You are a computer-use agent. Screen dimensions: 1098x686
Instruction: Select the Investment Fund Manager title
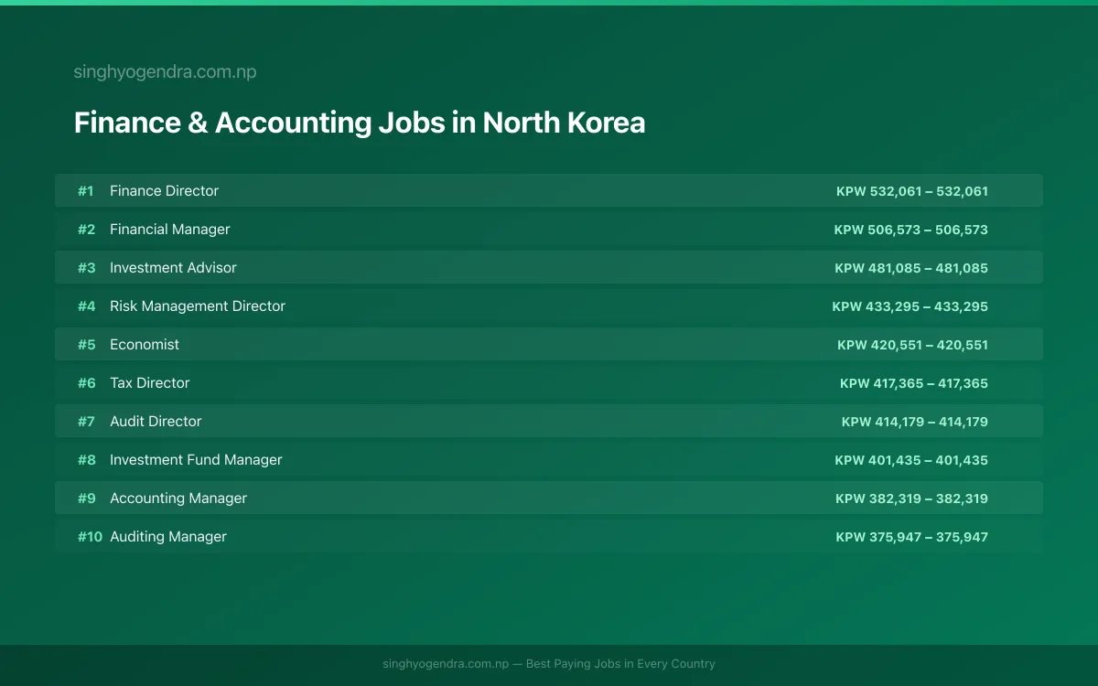(x=196, y=460)
